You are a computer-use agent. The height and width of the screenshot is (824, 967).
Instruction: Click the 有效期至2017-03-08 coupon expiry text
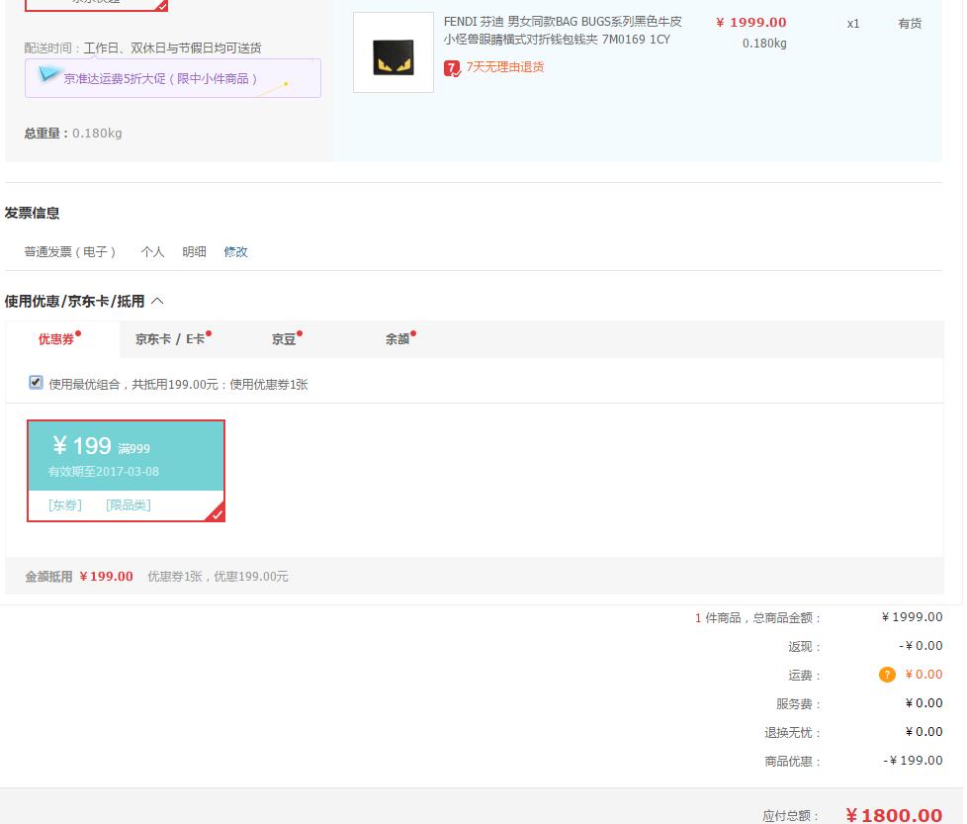104,471
